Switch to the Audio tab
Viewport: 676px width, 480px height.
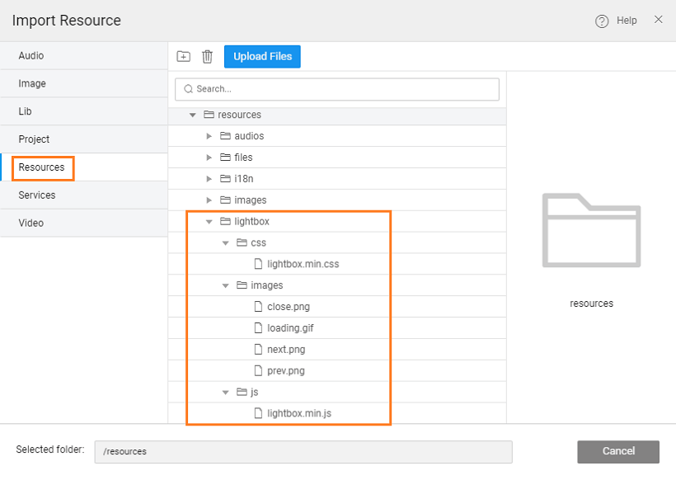pyautogui.click(x=31, y=56)
